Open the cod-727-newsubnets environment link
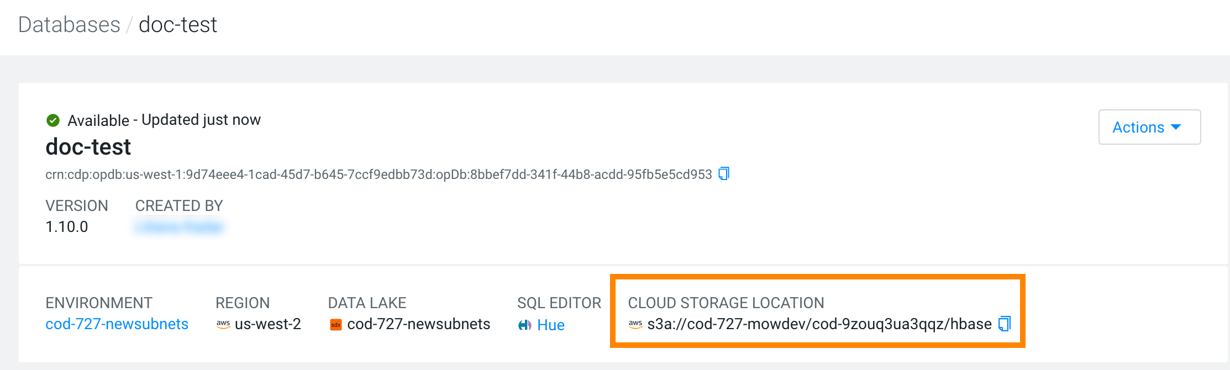The width and height of the screenshot is (1230, 370). point(117,324)
